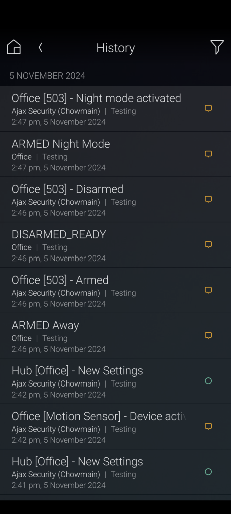The height and width of the screenshot is (514, 231).
Task: Open the Office [503] - Night mode activated entry
Action: tap(115, 109)
